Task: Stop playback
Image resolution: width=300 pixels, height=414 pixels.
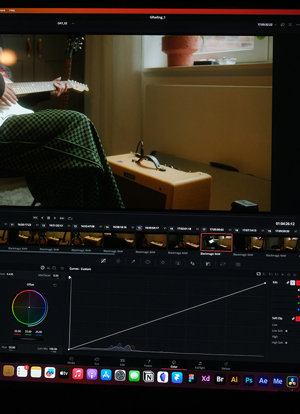Action: point(49,218)
